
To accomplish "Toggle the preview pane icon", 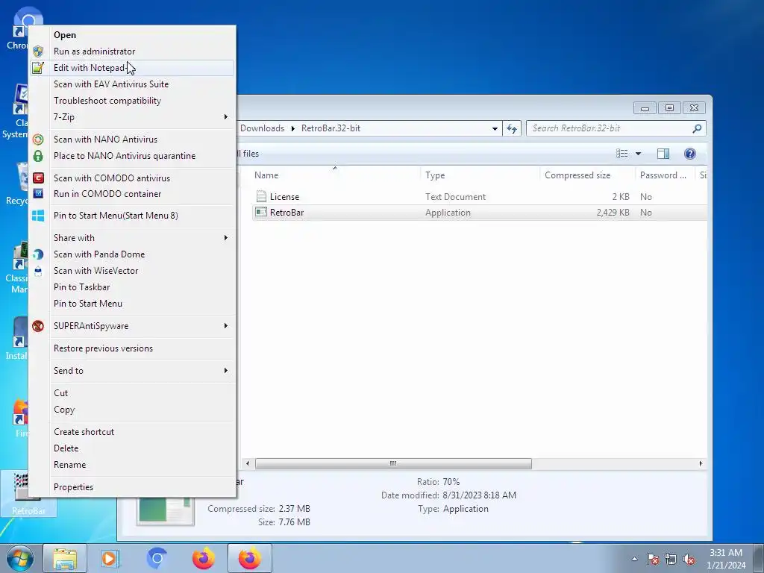I will (663, 154).
